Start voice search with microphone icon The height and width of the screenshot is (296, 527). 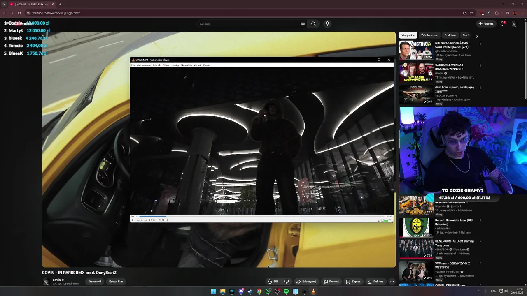(x=327, y=24)
